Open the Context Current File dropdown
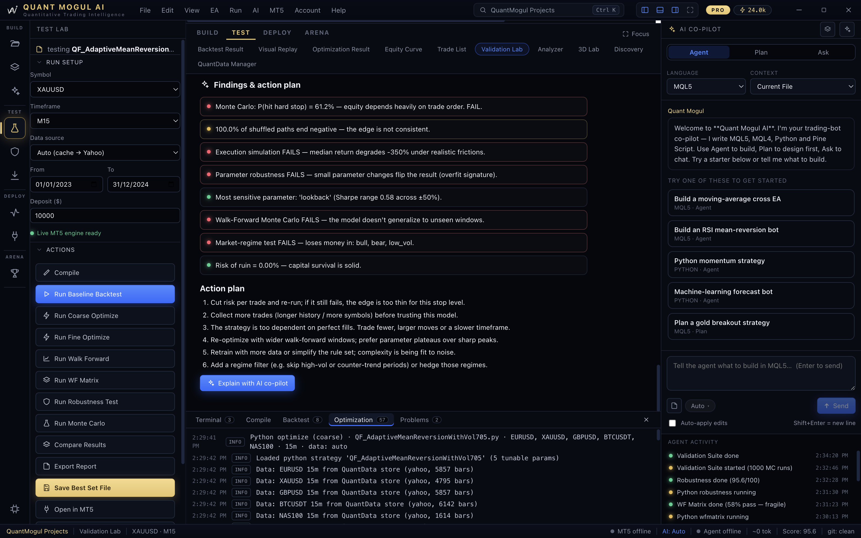The height and width of the screenshot is (538, 861). tap(802, 86)
